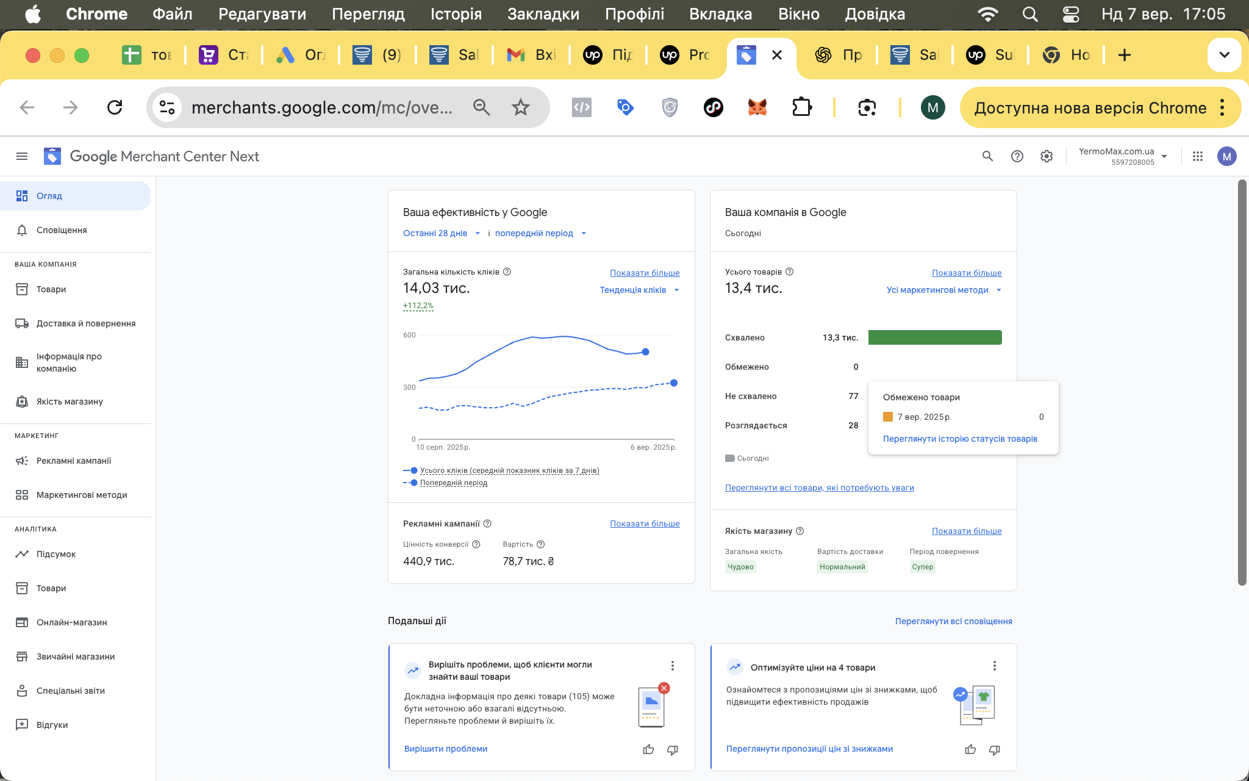Click info icon next to Цінність конверсії
Screen dimensions: 1249x781
pyautogui.click(x=476, y=544)
